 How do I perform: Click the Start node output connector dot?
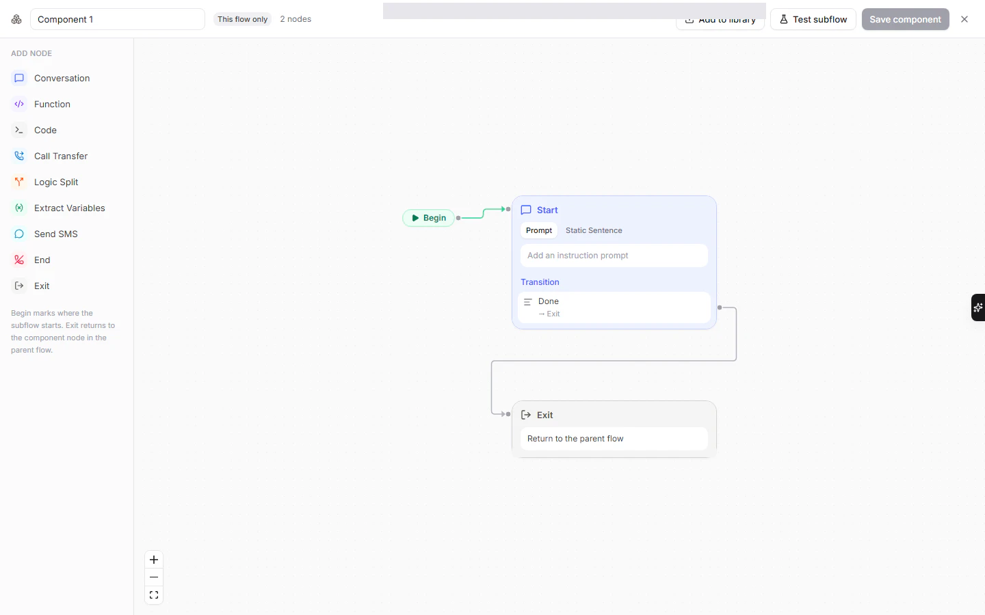(x=720, y=307)
